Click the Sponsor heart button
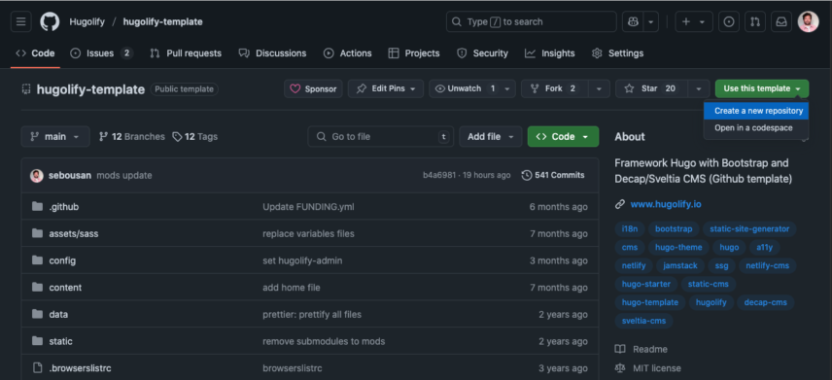 point(313,88)
